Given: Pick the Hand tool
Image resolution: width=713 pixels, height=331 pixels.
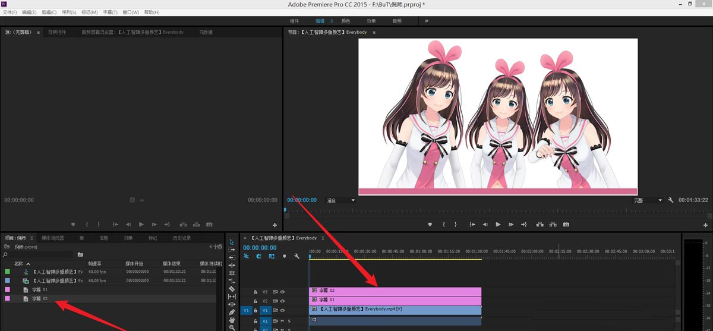Looking at the screenshot, I should pos(232,320).
